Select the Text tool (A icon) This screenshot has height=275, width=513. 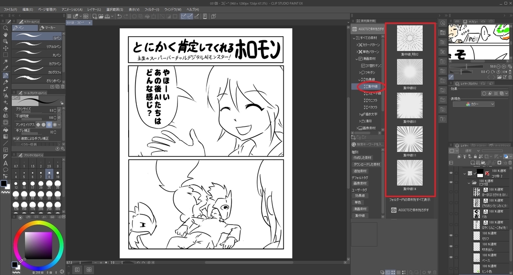point(6,163)
